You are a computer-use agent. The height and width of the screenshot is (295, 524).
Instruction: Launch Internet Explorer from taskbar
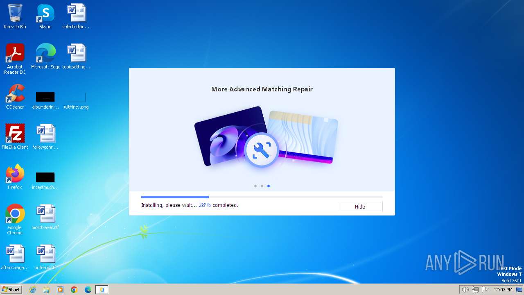pos(32,290)
